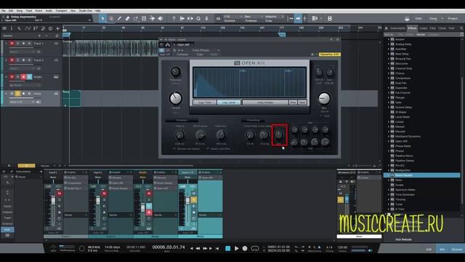Image resolution: width=465 pixels, height=262 pixels.
Task: Select the Range tool
Action: (111, 19)
